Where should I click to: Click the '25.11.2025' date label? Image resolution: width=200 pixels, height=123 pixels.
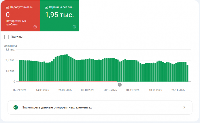tap(178, 90)
